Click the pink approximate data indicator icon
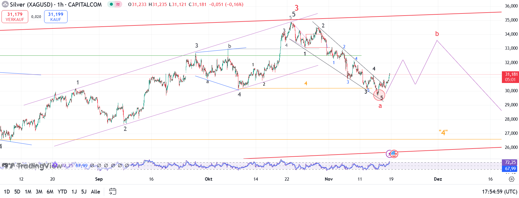The width and height of the screenshot is (519, 198). pos(118,4)
